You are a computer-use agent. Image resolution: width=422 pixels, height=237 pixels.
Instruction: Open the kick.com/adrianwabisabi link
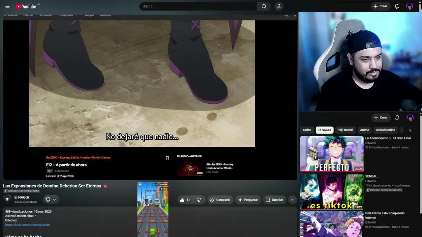(27, 225)
